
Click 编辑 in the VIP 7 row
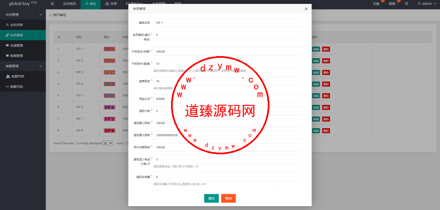[x=316, y=119]
